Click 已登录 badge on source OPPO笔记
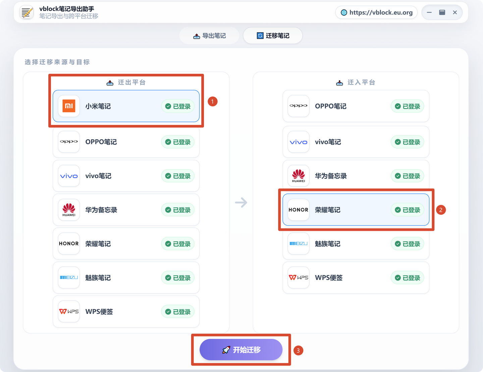 coord(178,142)
